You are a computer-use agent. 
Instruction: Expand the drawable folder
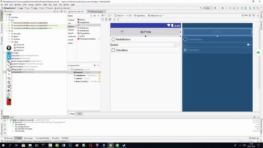pyautogui.click(x=9, y=34)
